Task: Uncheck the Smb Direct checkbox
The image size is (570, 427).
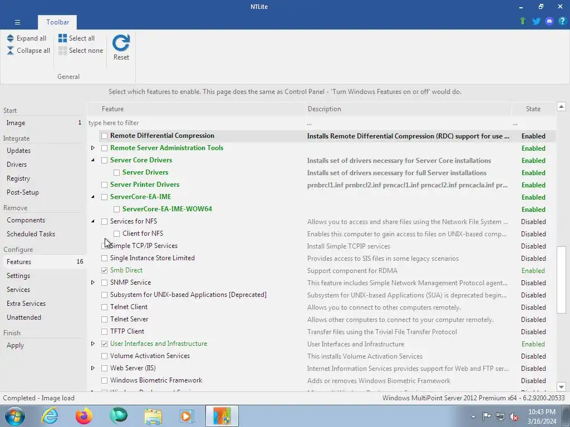Action: [104, 271]
